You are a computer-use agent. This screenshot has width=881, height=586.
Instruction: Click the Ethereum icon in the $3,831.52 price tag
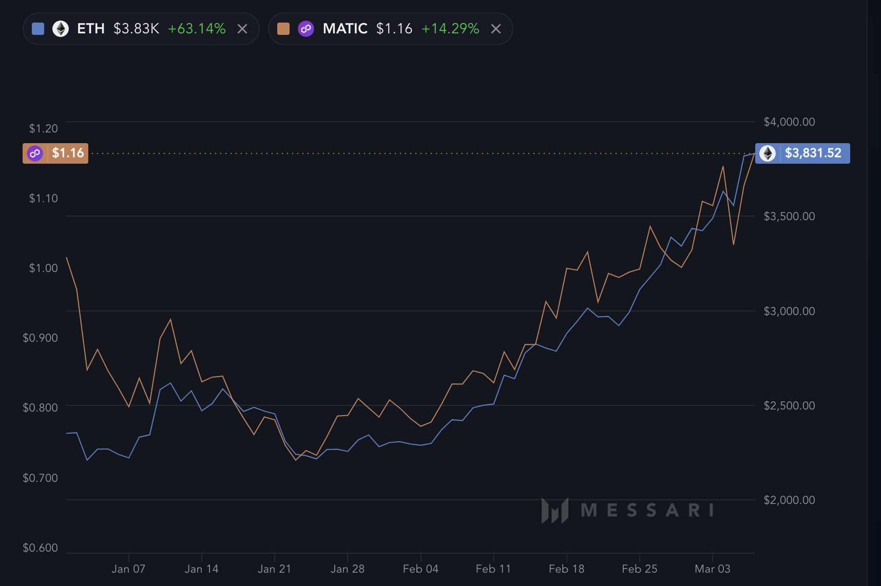(x=768, y=153)
